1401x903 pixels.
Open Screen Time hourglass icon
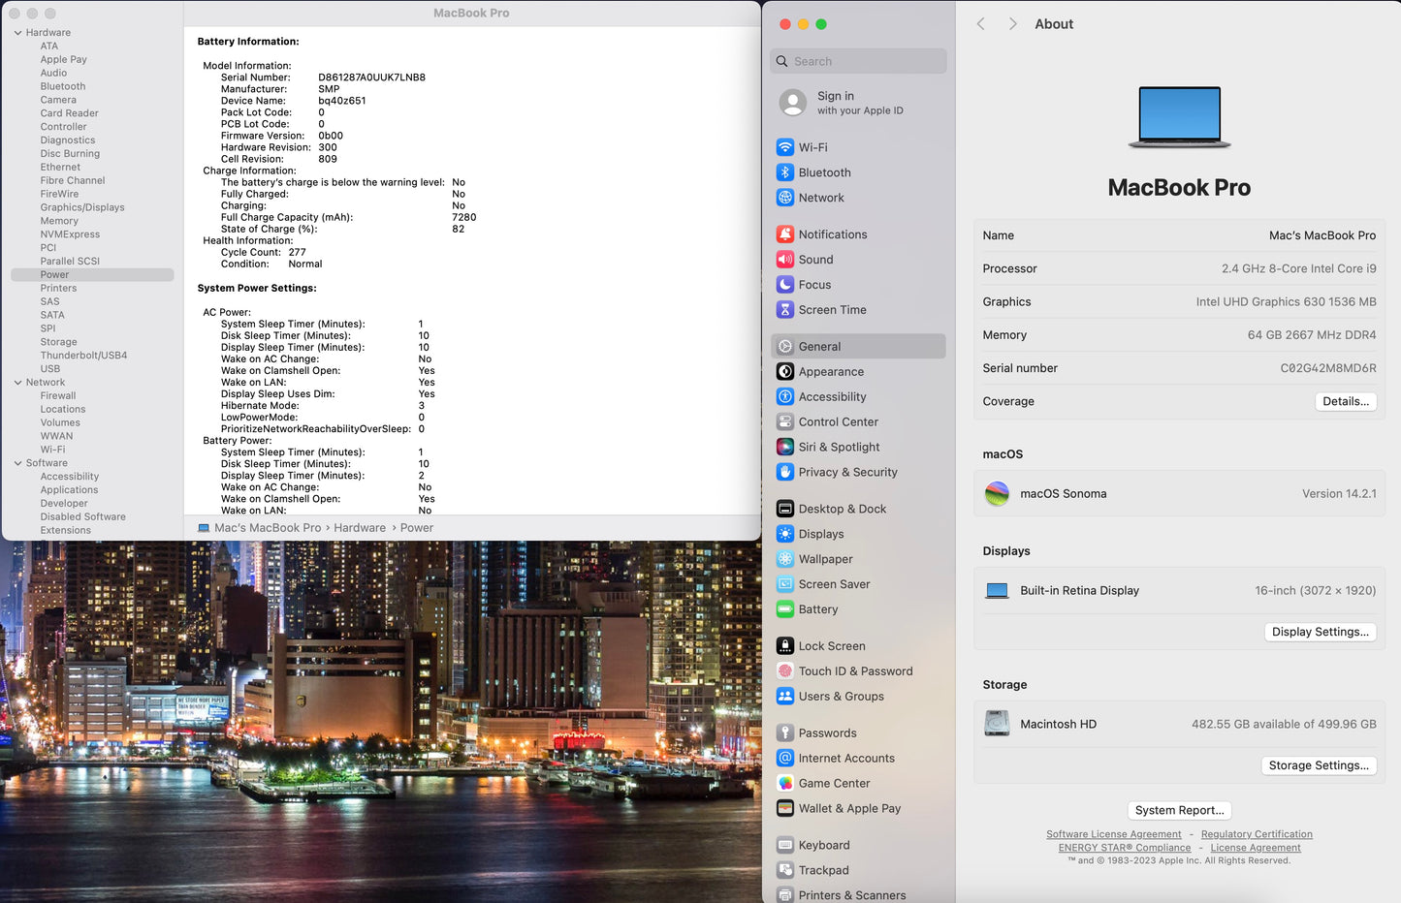click(x=785, y=310)
